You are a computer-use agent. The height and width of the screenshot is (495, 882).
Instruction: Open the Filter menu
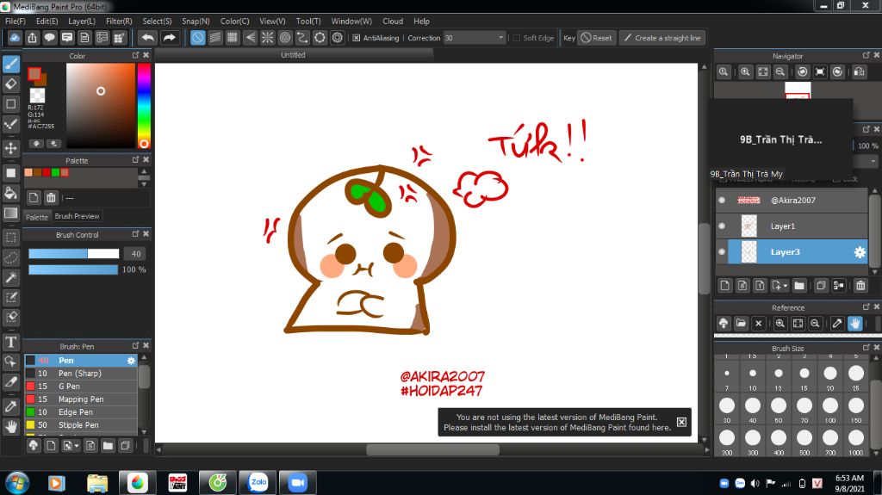point(119,21)
